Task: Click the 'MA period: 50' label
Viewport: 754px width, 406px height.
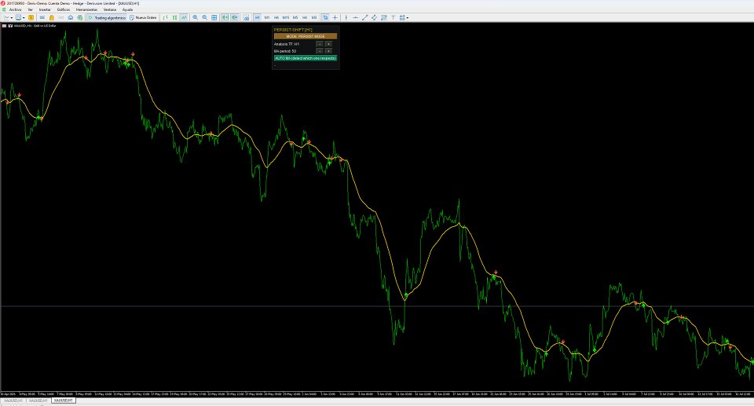Action: pos(285,51)
